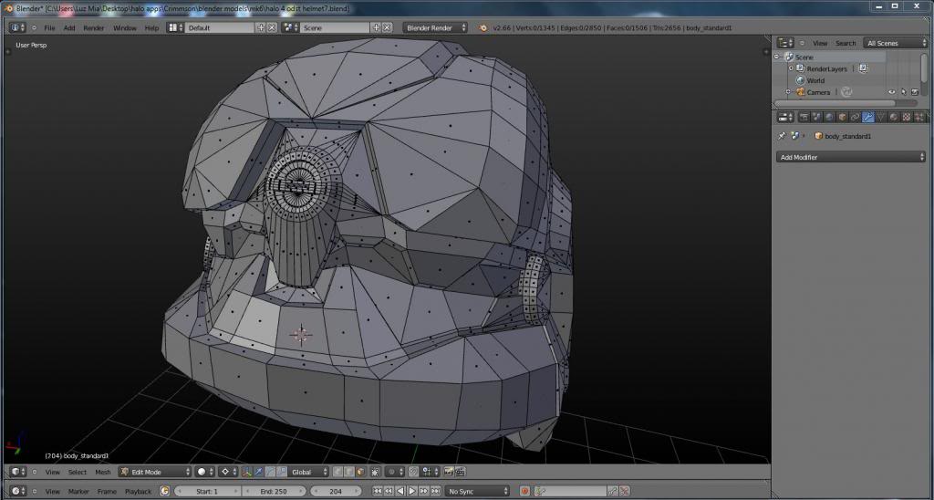Viewport: 934px width, 500px height.
Task: Add a new scene with plus button
Action: click(x=376, y=27)
